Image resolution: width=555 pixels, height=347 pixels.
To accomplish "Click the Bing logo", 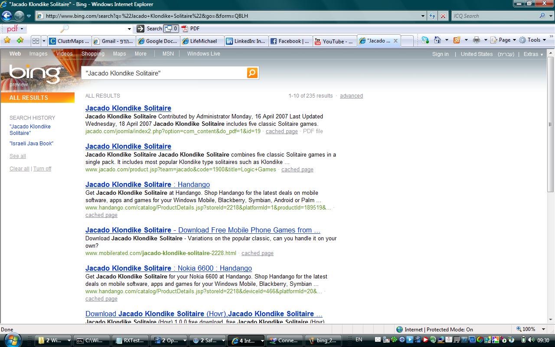I will (x=35, y=74).
